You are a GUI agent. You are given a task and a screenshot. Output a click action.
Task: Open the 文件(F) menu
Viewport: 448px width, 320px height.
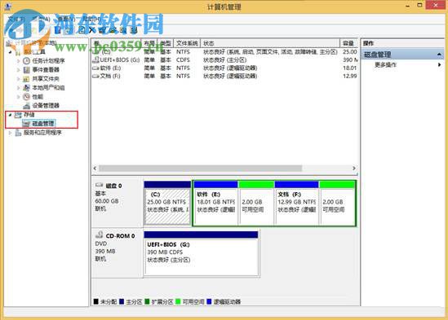(x=16, y=19)
